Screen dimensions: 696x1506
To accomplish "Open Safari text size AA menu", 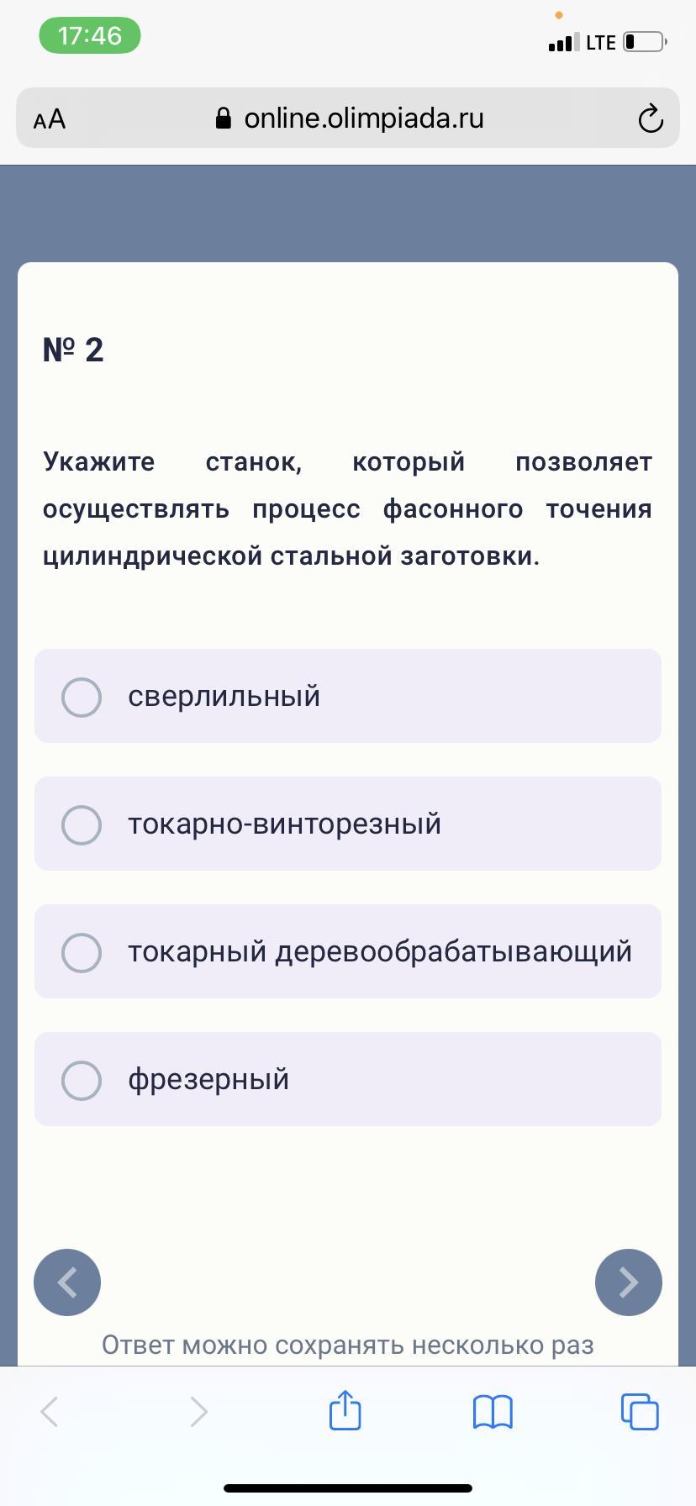I will coord(50,119).
